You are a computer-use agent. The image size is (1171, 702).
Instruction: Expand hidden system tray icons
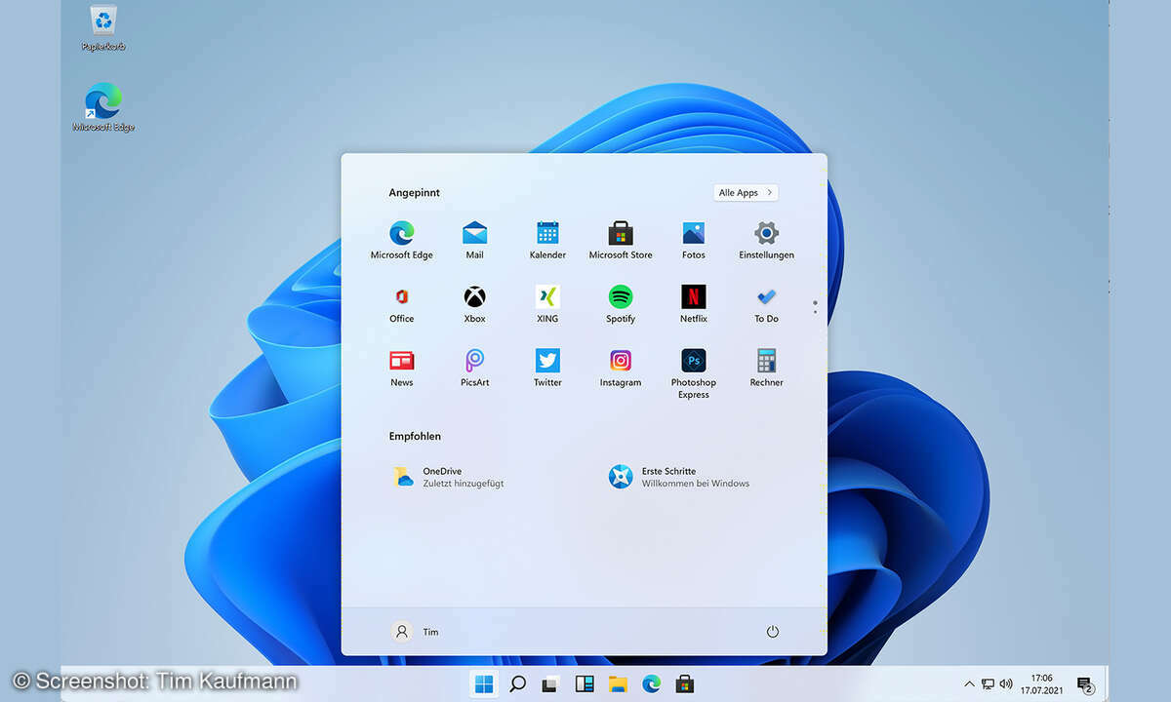click(969, 684)
